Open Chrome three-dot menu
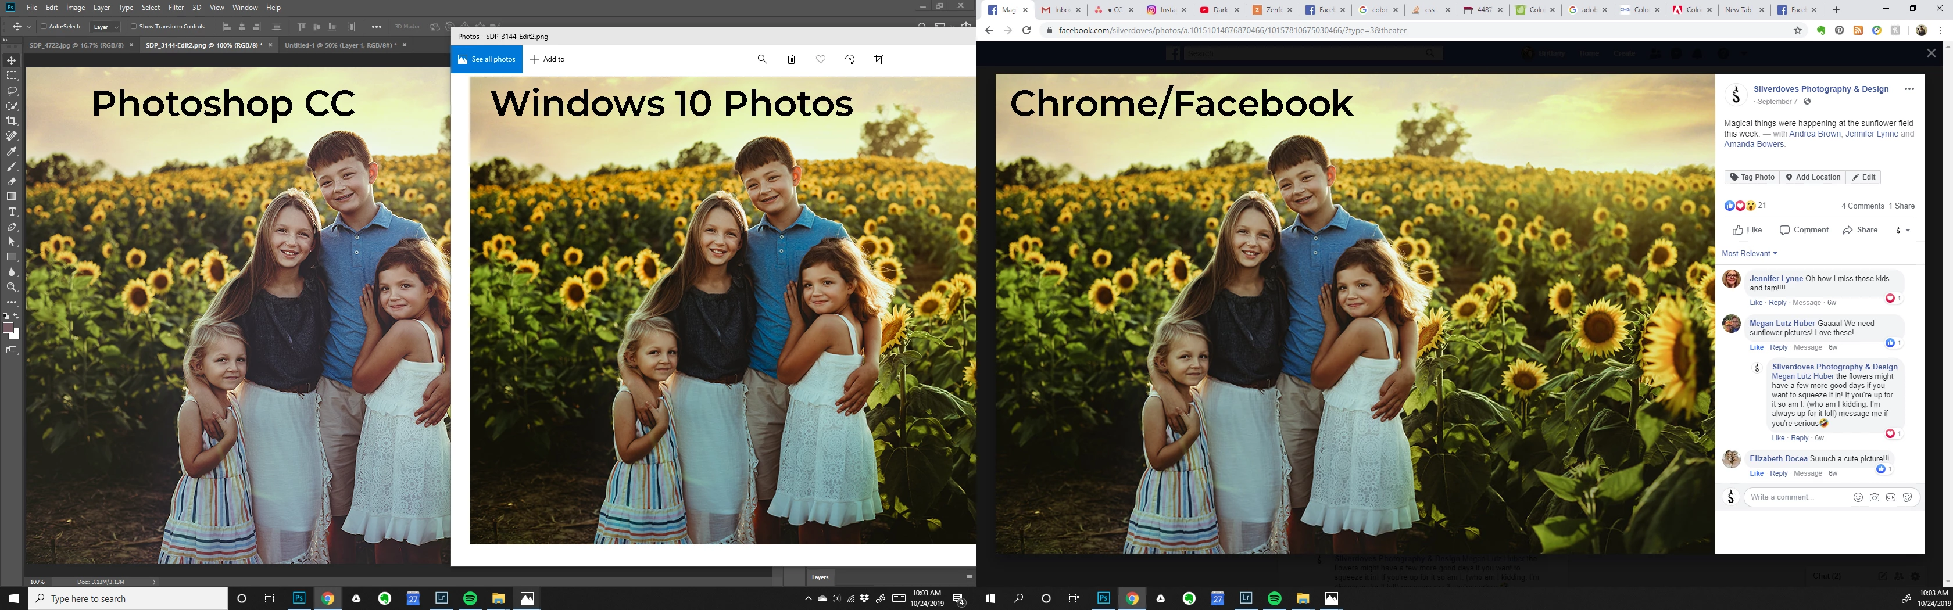The image size is (1953, 610). coord(1940,30)
